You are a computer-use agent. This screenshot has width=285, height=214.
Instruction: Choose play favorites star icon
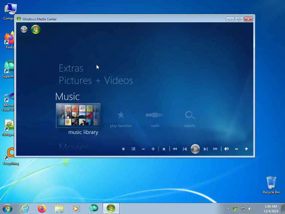(121, 115)
